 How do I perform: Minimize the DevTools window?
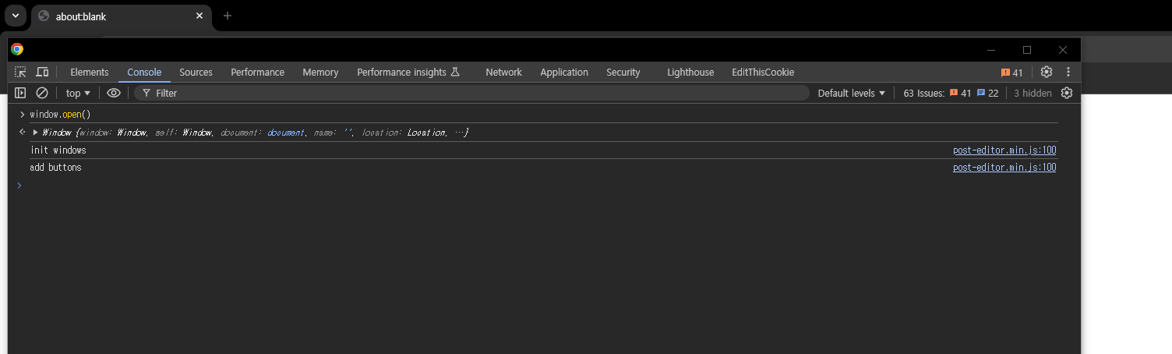(991, 50)
